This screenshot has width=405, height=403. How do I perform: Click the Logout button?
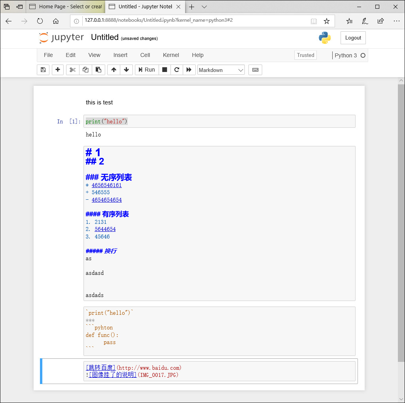click(x=353, y=38)
